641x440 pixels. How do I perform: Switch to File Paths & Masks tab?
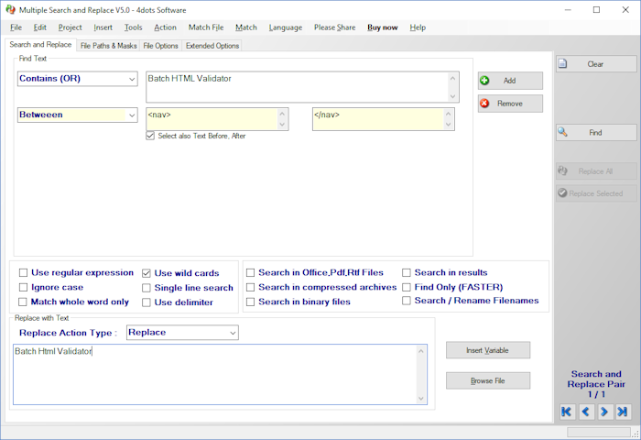point(108,45)
